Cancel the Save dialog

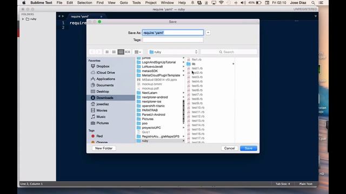click(229, 148)
